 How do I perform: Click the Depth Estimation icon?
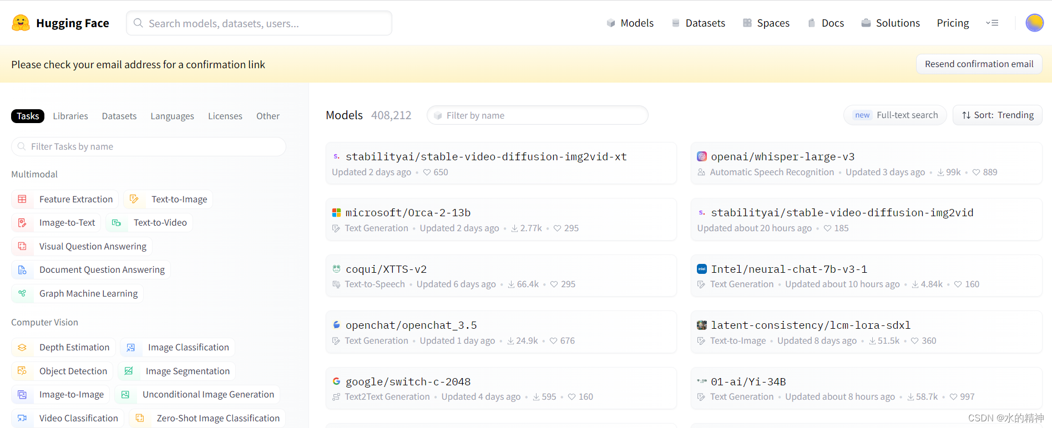click(22, 347)
